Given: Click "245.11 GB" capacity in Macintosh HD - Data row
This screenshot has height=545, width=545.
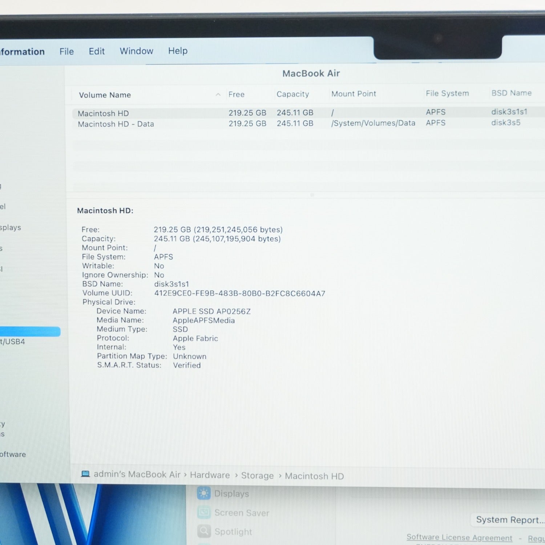Looking at the screenshot, I should click(295, 123).
